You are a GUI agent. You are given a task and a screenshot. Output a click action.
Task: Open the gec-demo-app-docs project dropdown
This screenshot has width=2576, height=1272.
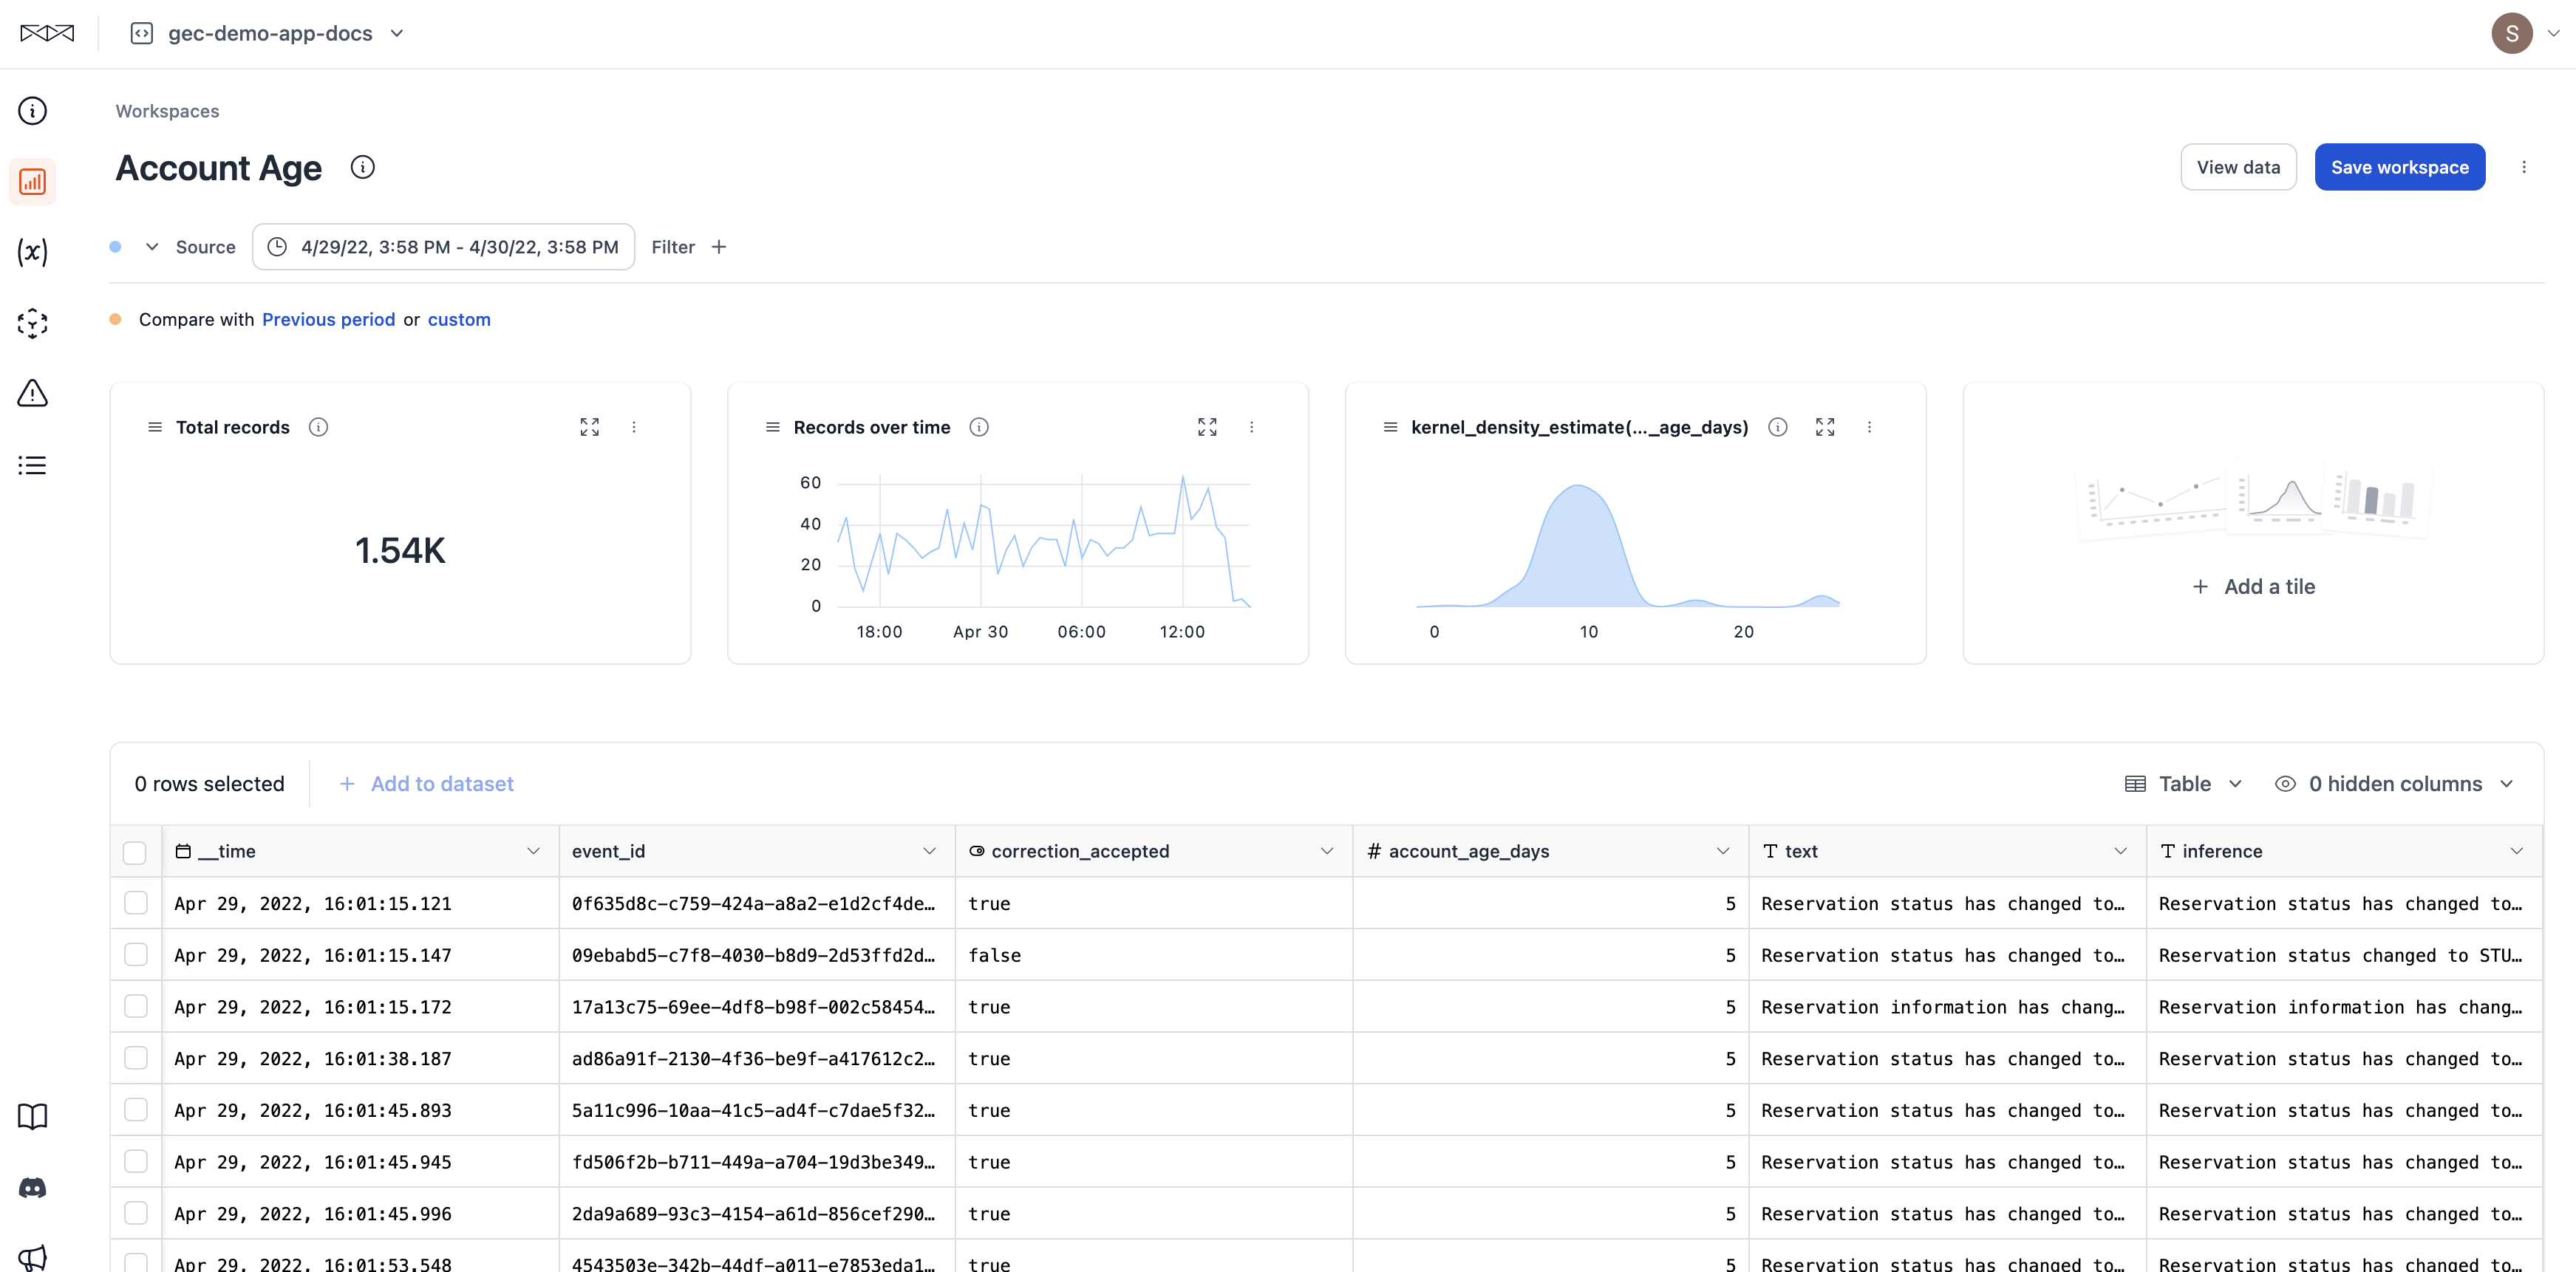268,33
